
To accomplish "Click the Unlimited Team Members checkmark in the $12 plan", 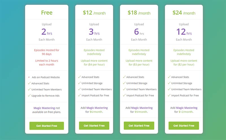I will click(x=79, y=89).
